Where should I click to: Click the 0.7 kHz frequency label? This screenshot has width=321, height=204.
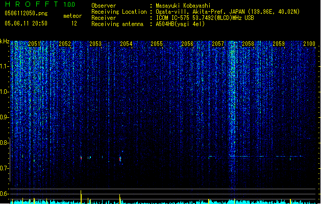5,168
